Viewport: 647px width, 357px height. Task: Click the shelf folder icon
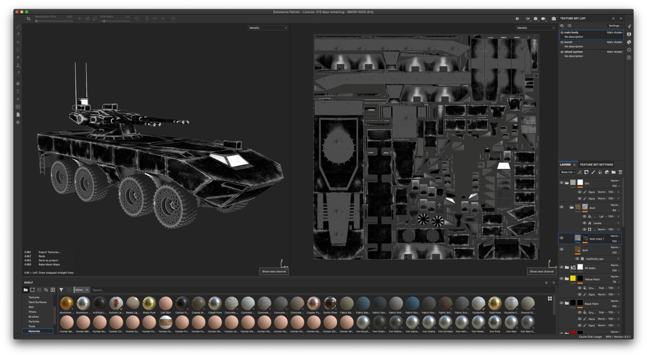tap(25, 290)
